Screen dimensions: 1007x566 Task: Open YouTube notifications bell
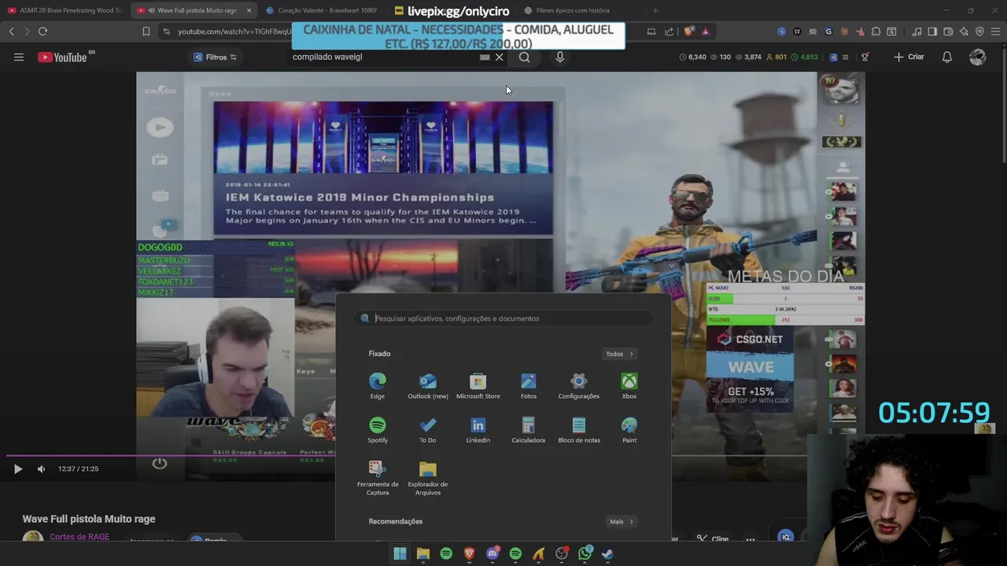pos(947,57)
